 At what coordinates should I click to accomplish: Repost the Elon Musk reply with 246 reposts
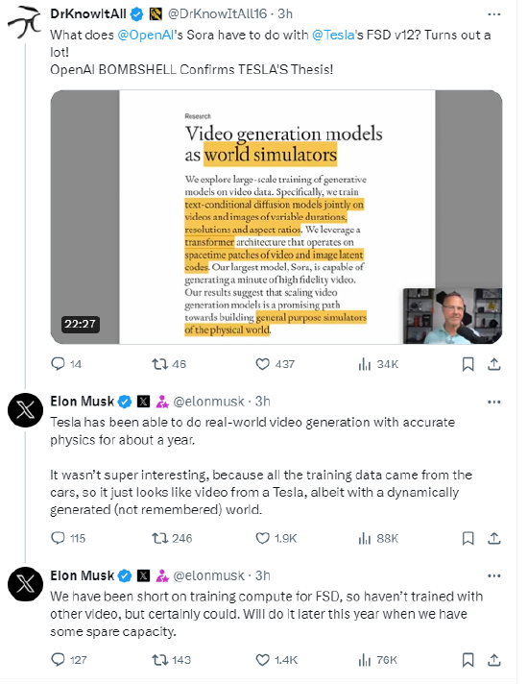[172, 538]
